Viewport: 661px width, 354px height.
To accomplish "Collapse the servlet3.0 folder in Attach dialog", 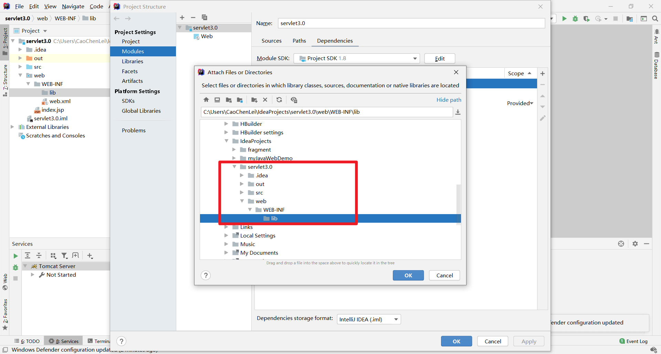I will [234, 167].
